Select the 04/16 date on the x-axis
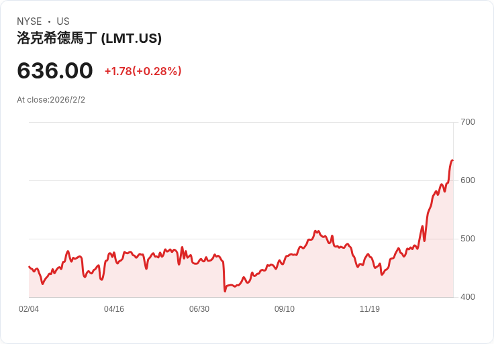 pyautogui.click(x=114, y=308)
